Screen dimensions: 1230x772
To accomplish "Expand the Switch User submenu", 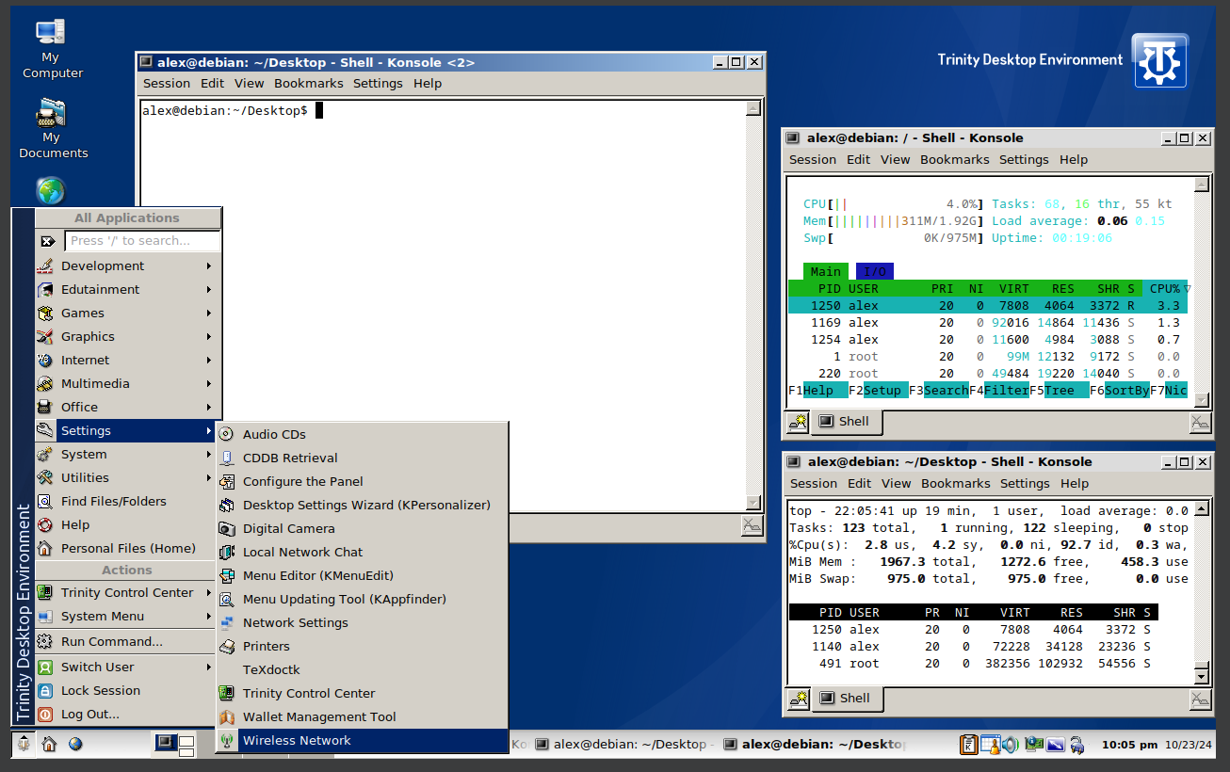I will click(x=97, y=667).
